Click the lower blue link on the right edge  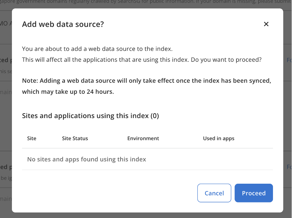click(x=288, y=167)
